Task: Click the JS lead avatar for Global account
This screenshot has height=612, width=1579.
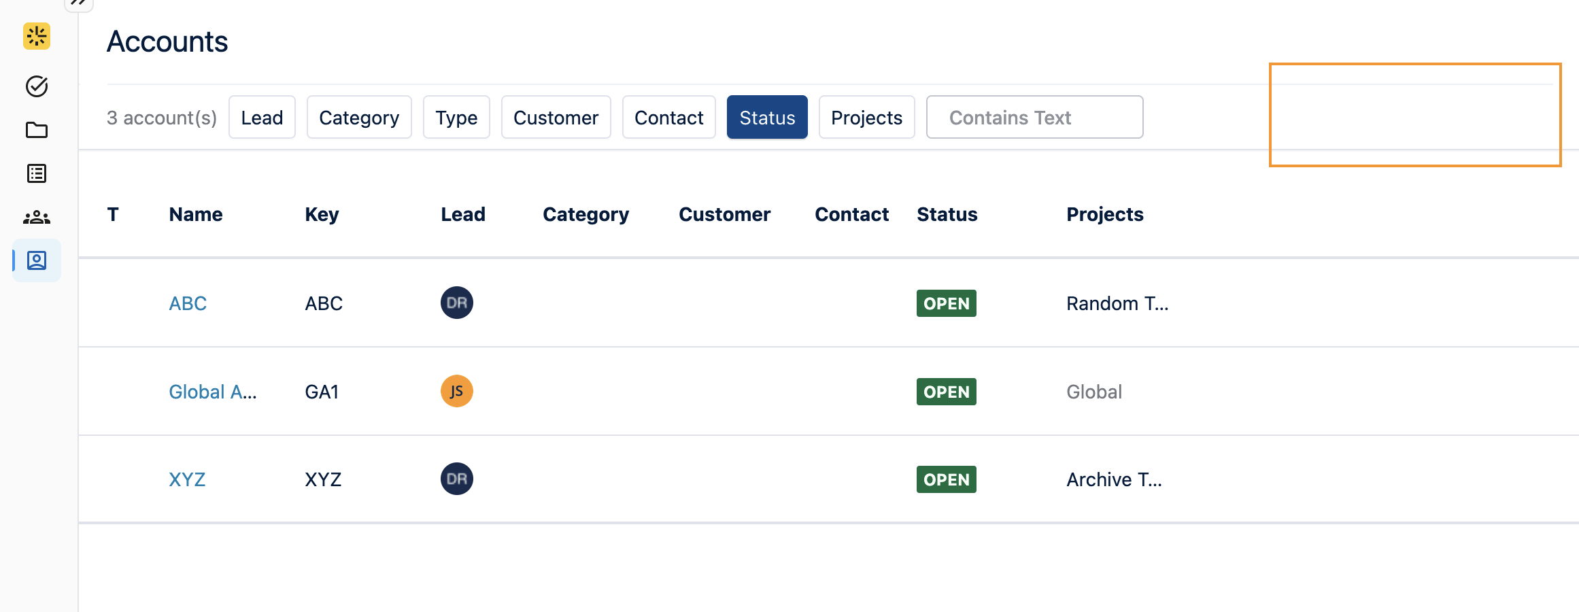Action: pyautogui.click(x=456, y=391)
